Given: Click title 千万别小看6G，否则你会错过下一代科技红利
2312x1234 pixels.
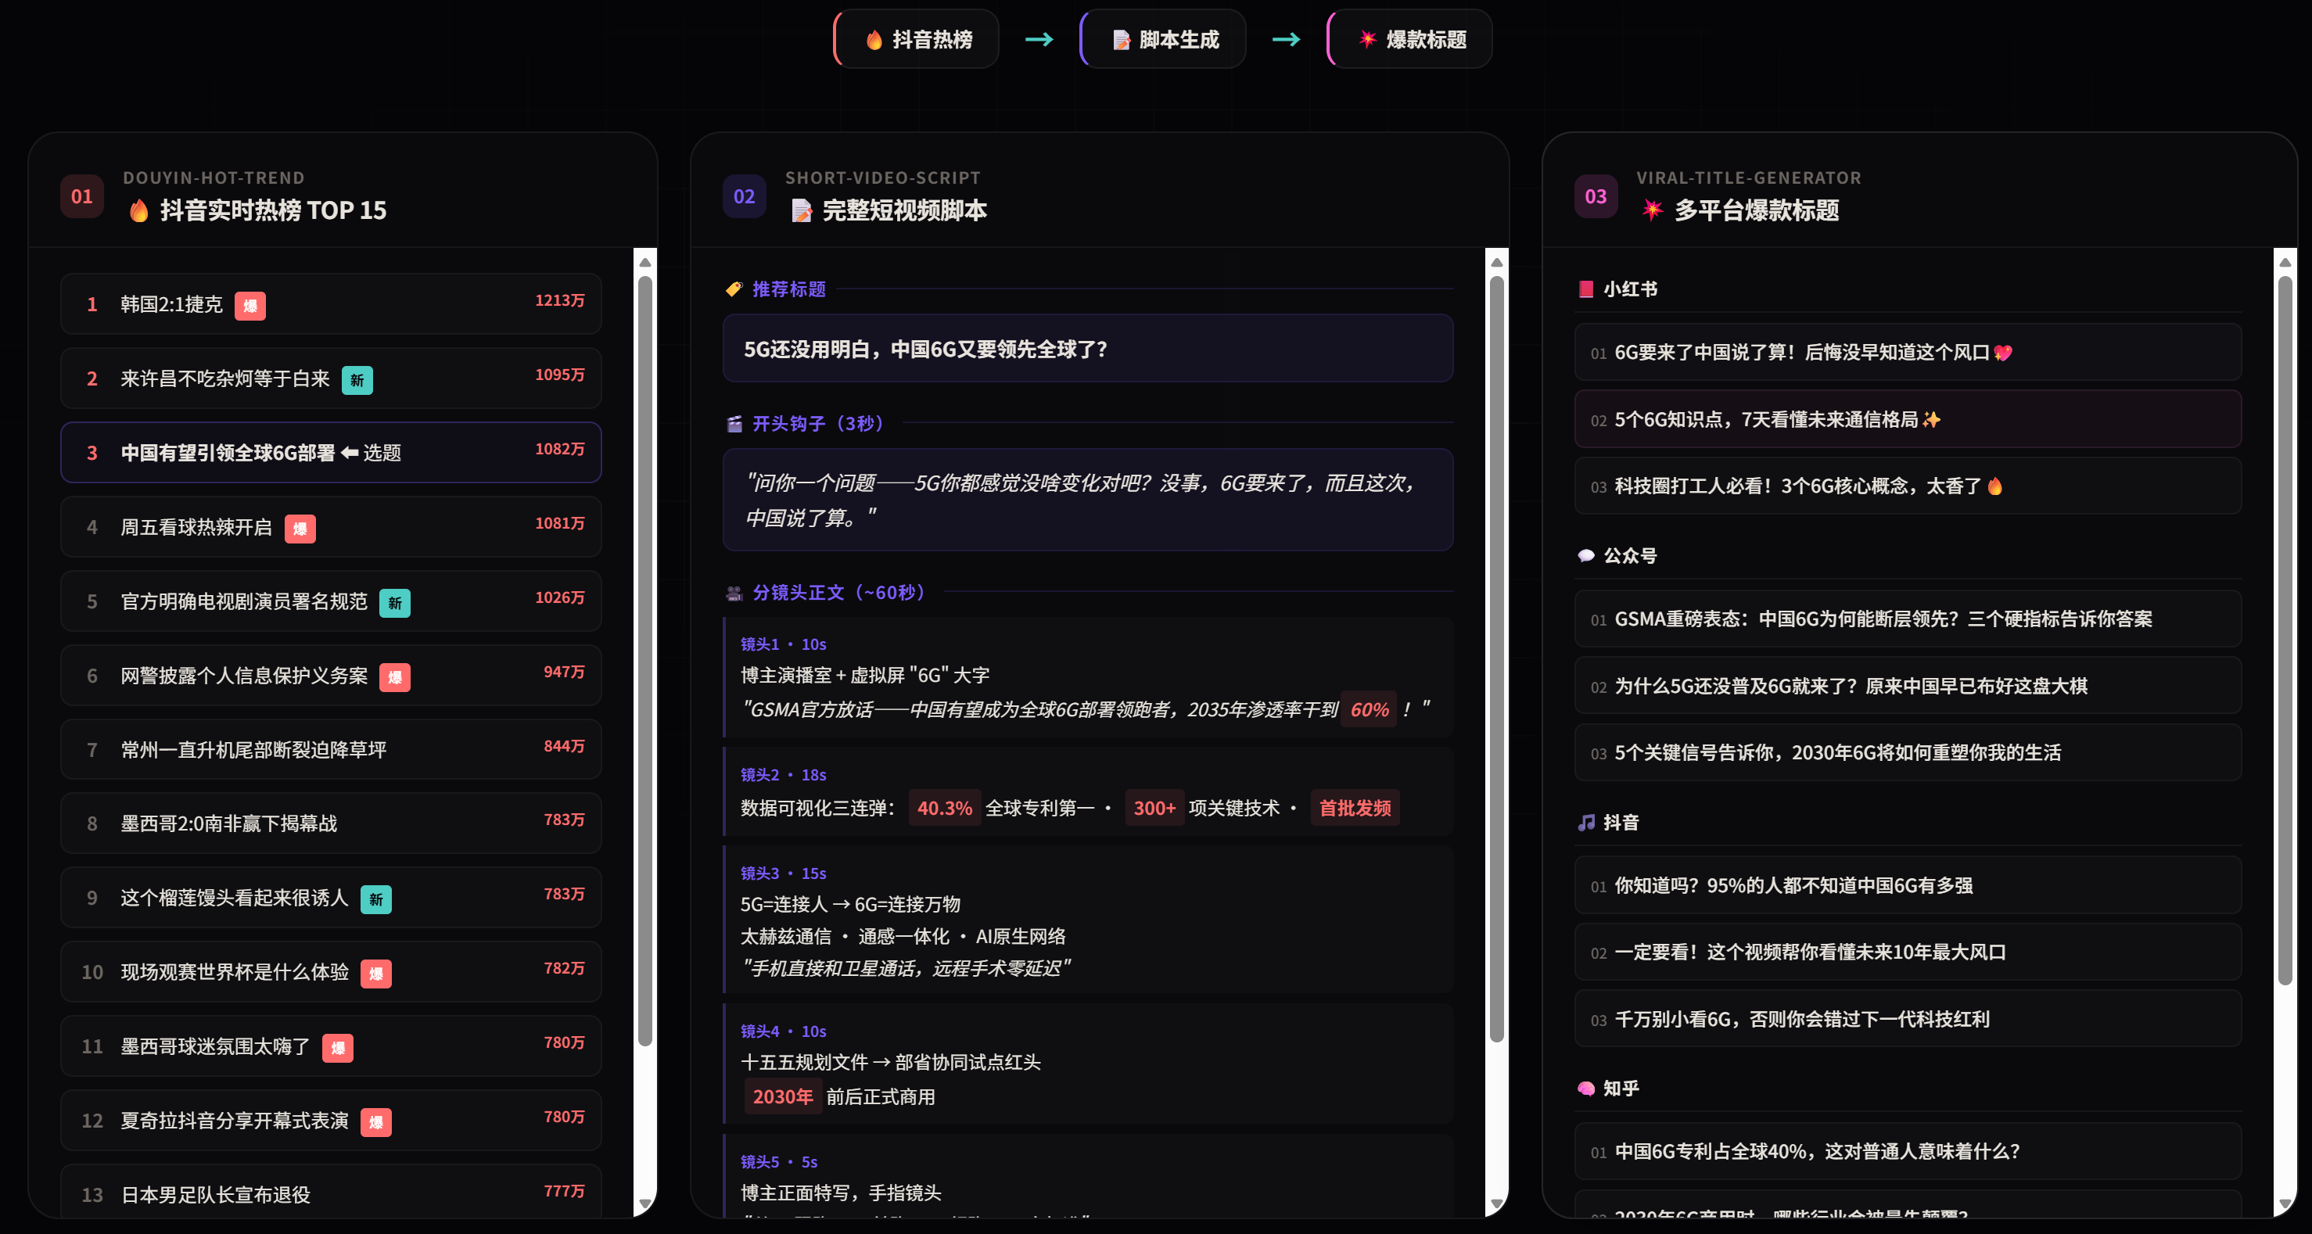Looking at the screenshot, I should click(1908, 1019).
